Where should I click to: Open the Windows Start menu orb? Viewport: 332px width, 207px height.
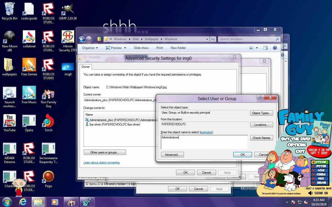7,202
